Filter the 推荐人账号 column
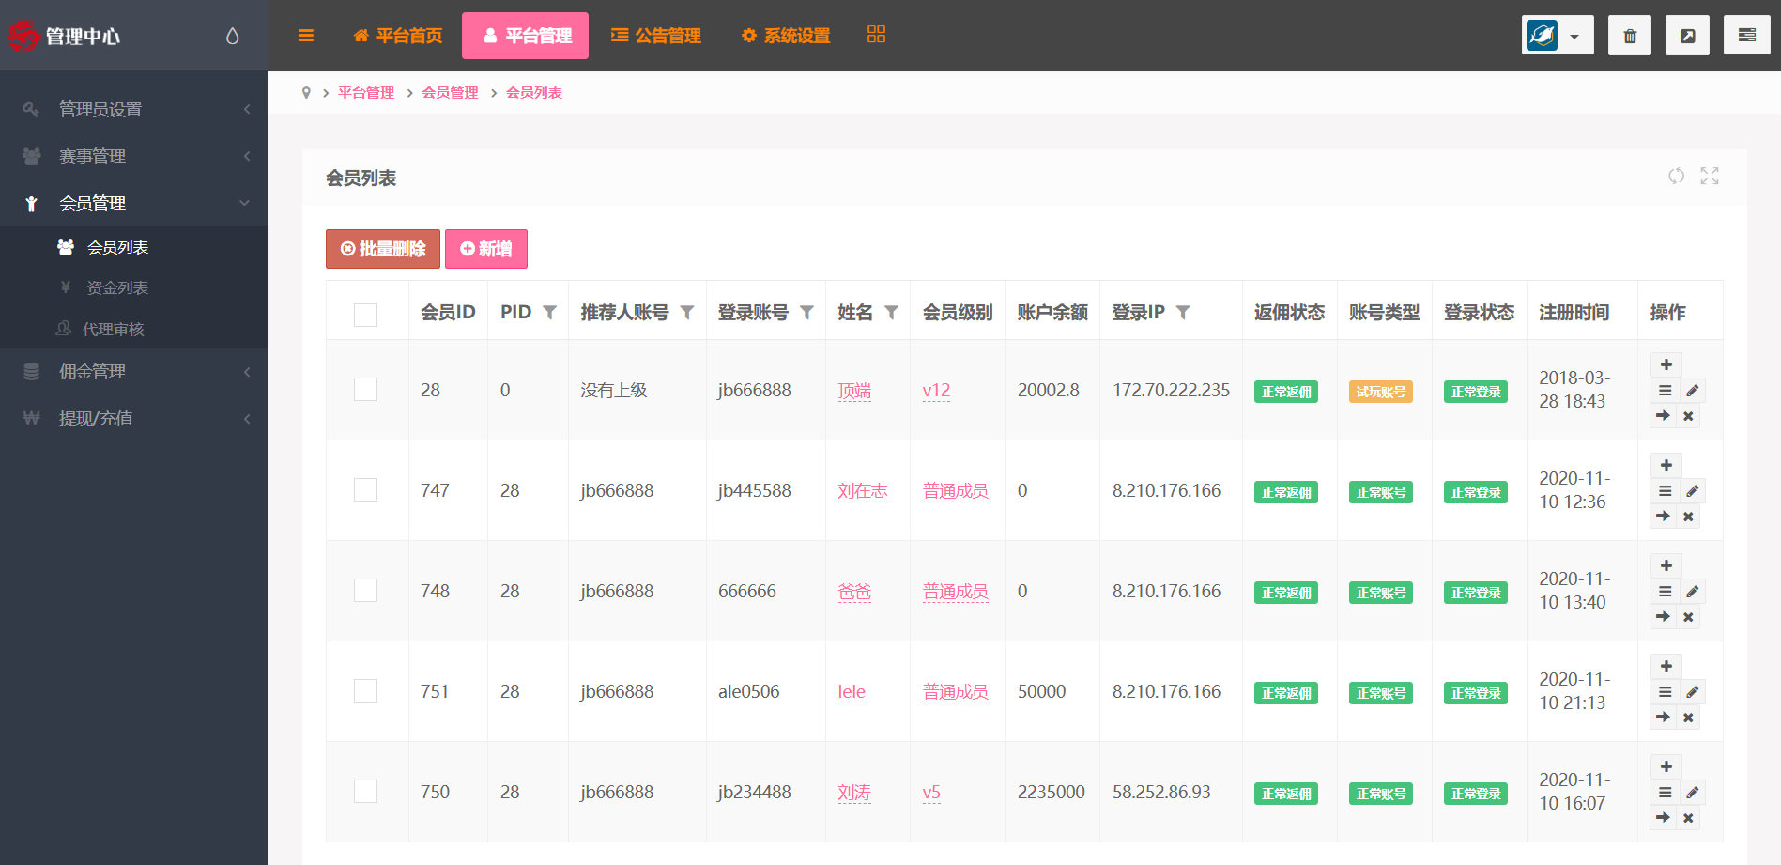Screen dimensions: 1781x865 click(x=687, y=312)
